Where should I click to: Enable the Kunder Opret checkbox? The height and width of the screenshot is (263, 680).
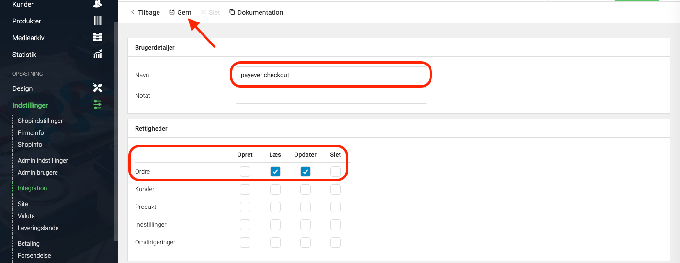(245, 189)
